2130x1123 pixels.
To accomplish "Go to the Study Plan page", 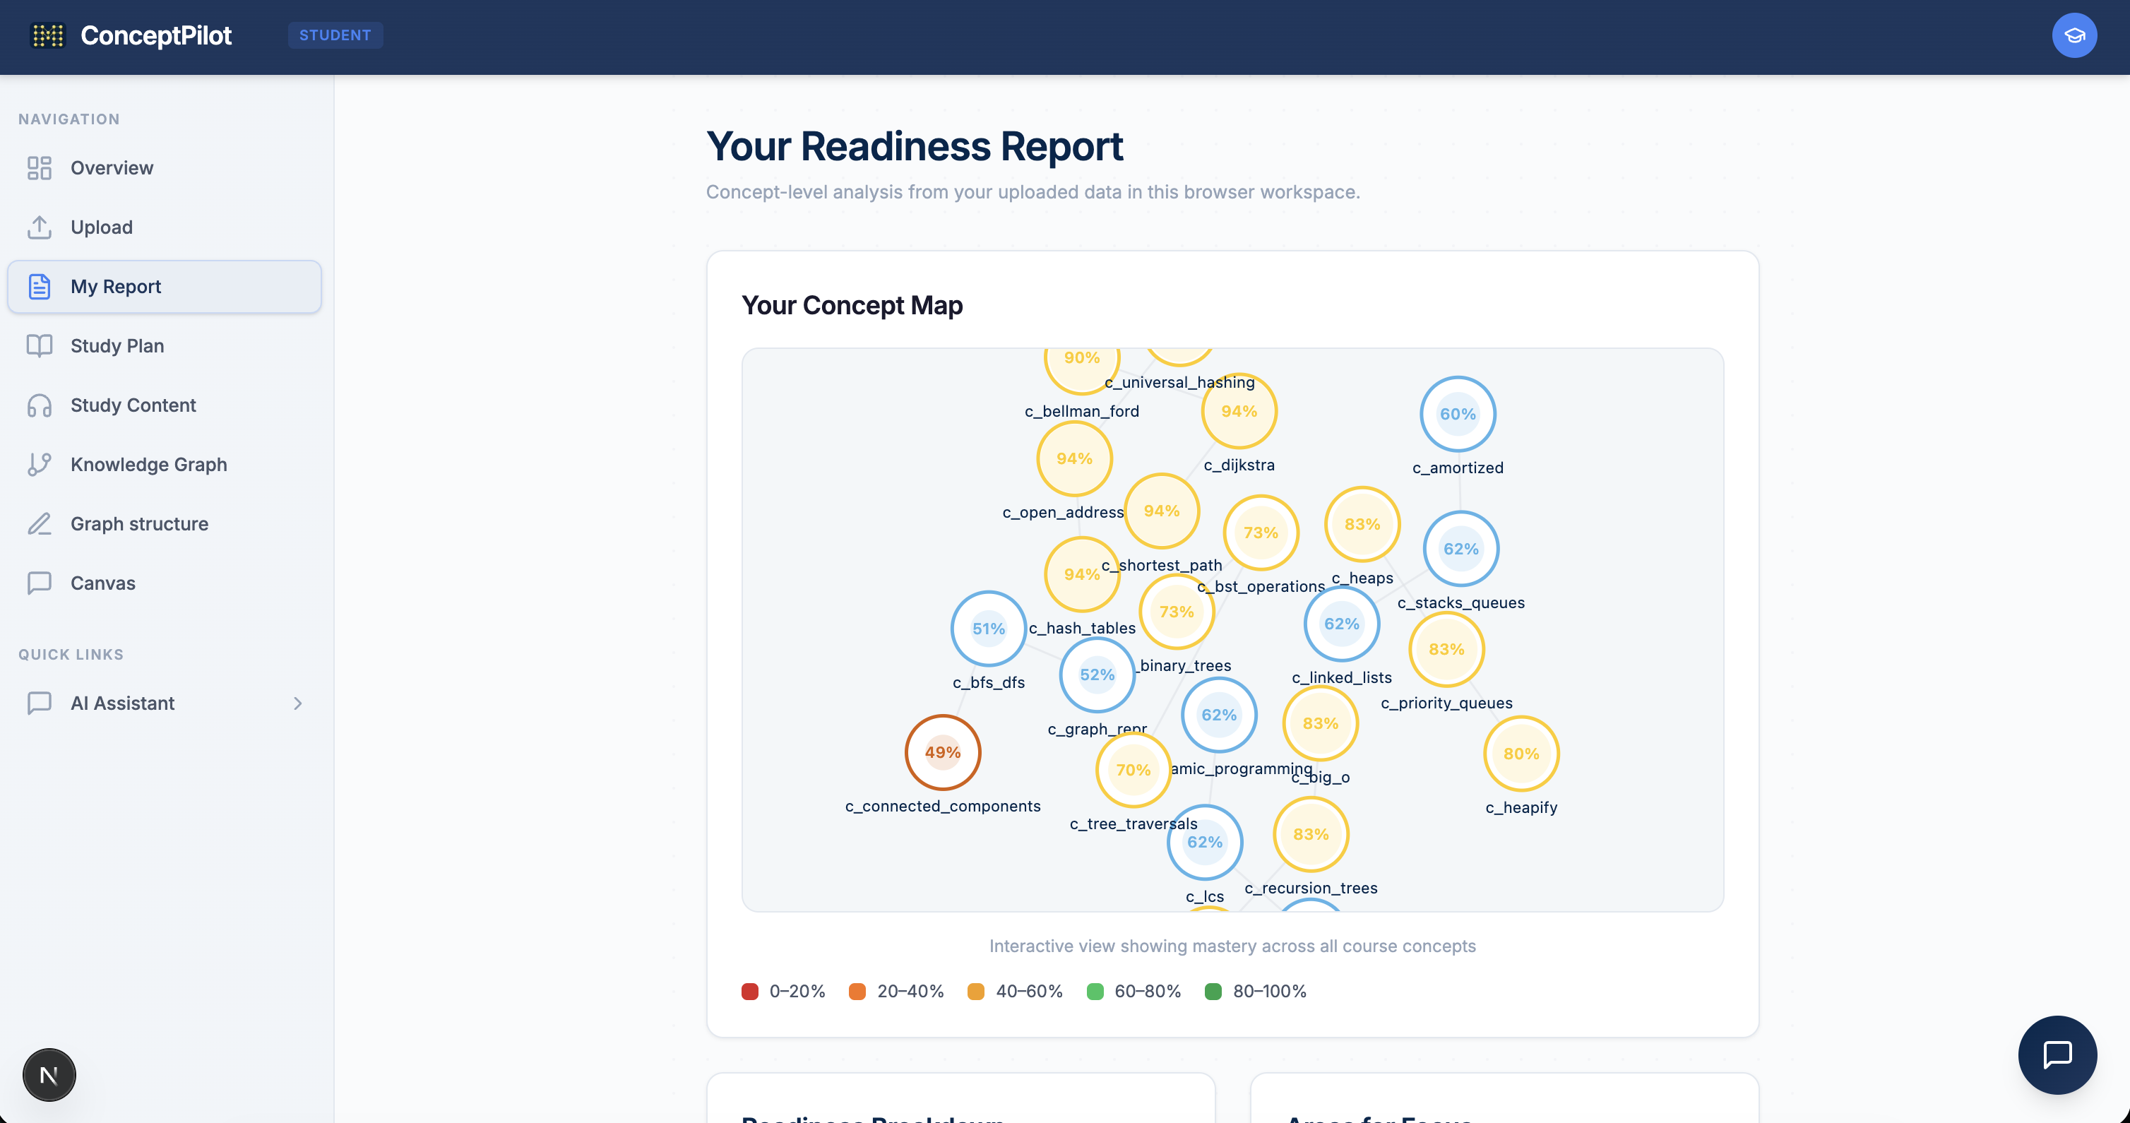I will pyautogui.click(x=117, y=345).
